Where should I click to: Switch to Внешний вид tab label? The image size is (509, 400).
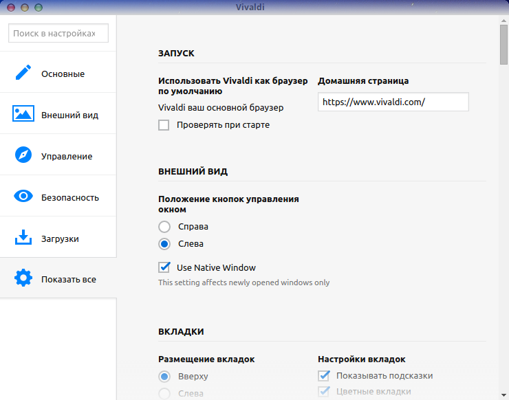coord(69,115)
